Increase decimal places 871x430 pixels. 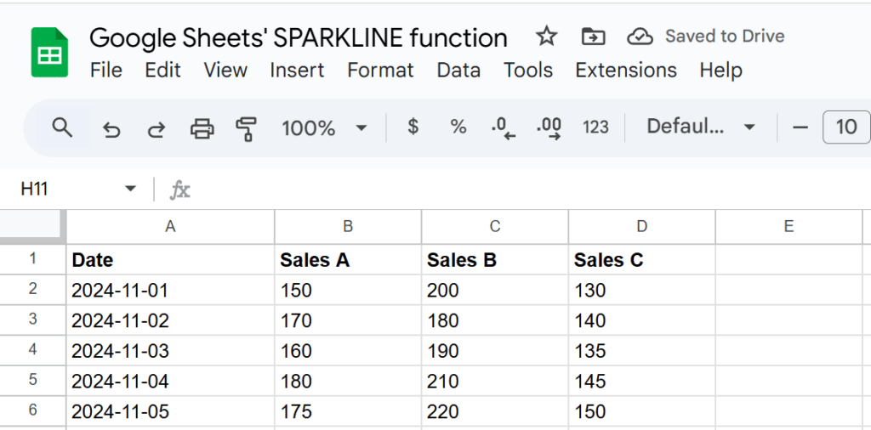tap(549, 128)
